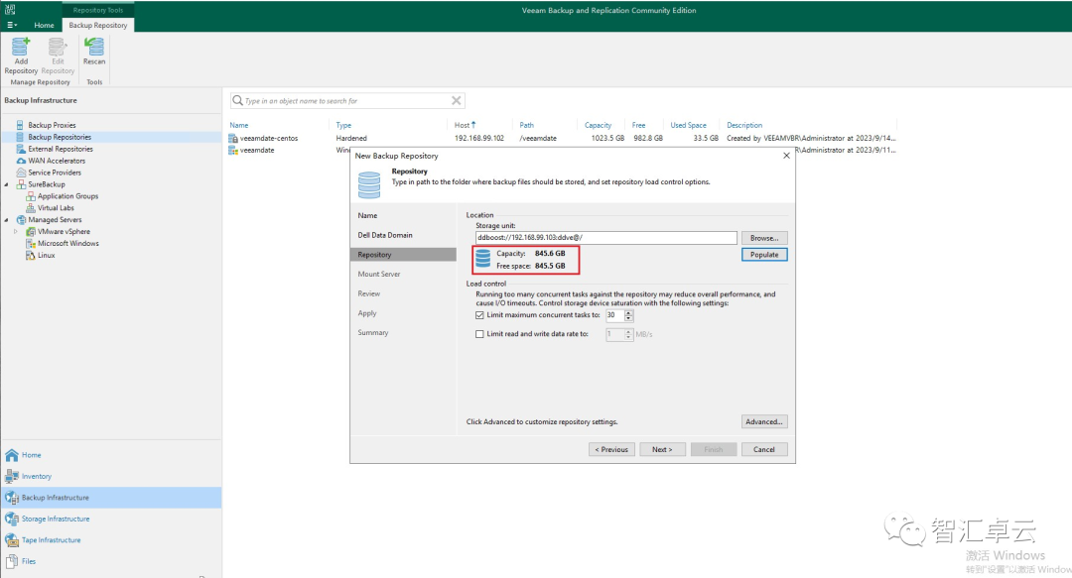1072x578 pixels.
Task: Open Advanced repository settings
Action: pos(763,421)
